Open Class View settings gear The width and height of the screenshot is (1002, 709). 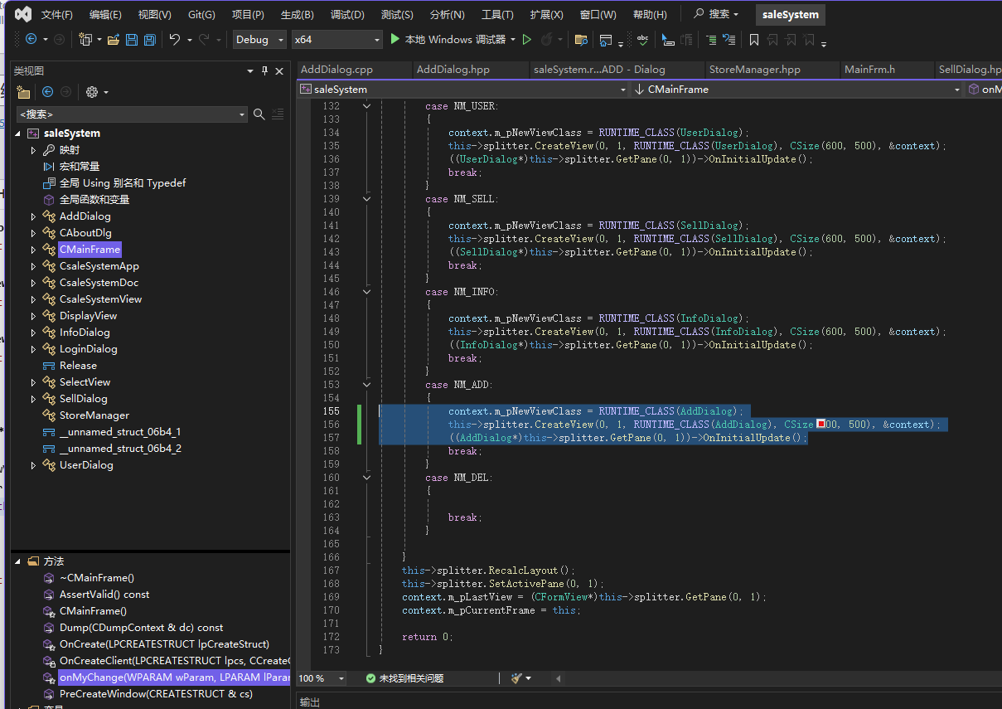point(92,92)
